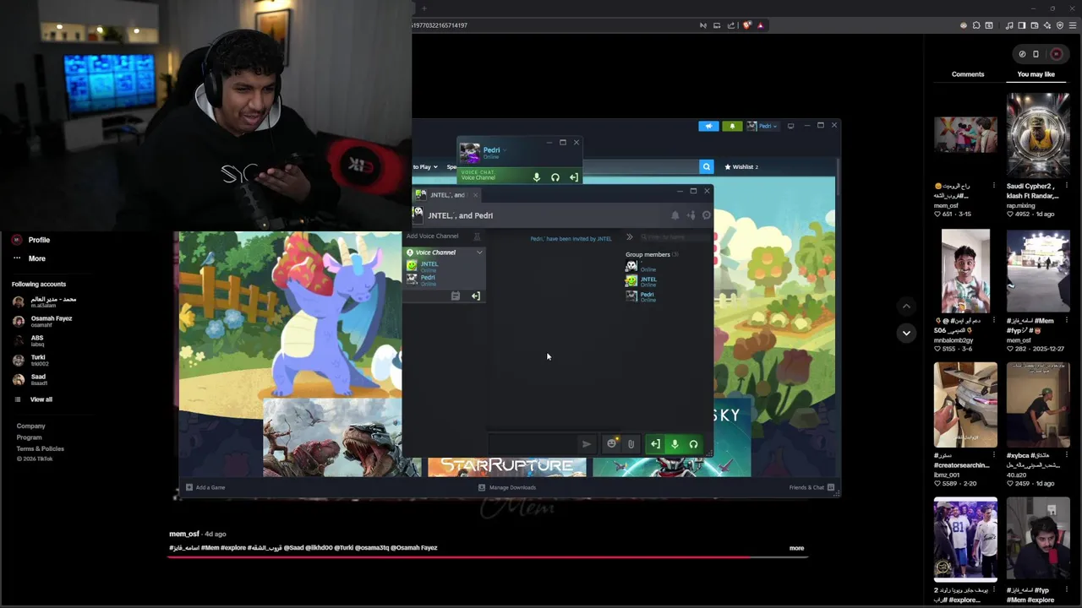Attach a file with the paperclip icon

[x=631, y=444]
